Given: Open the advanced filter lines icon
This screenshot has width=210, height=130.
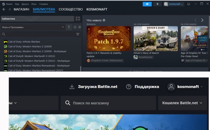Looking at the screenshot, I should [x=78, y=34].
